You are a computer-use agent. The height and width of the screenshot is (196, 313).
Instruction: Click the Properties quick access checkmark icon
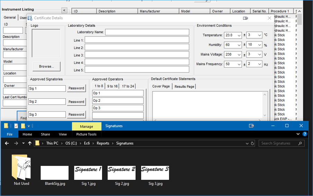(16, 126)
